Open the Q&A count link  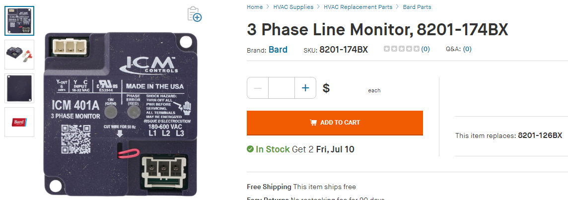(467, 49)
